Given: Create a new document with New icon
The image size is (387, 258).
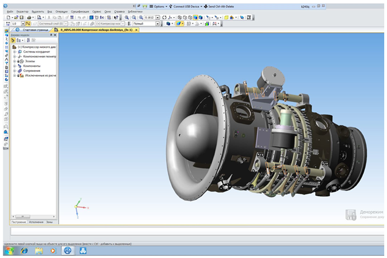Looking at the screenshot, I should pyautogui.click(x=8, y=18).
